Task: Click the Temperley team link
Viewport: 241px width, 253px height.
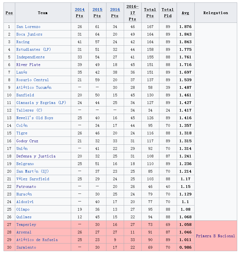Action: coord(26,224)
